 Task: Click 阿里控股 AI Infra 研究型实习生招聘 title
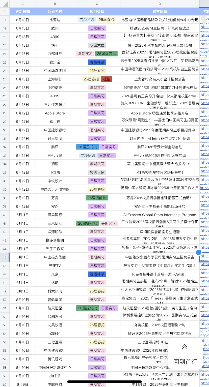pyautogui.click(x=160, y=138)
